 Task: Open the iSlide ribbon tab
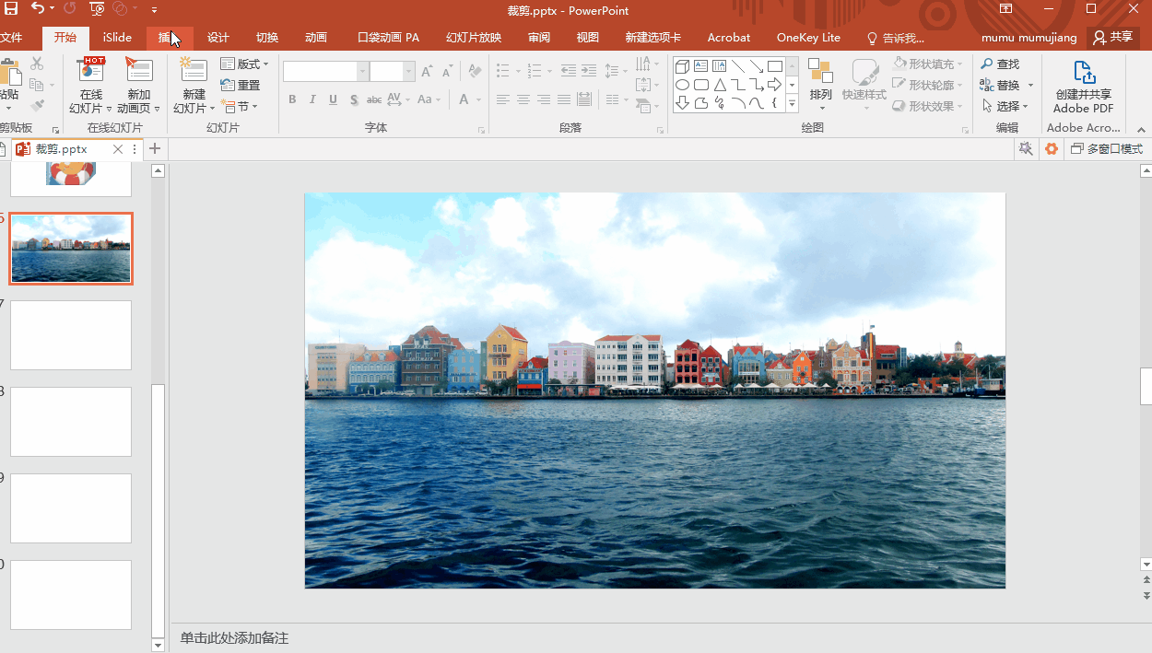[117, 38]
